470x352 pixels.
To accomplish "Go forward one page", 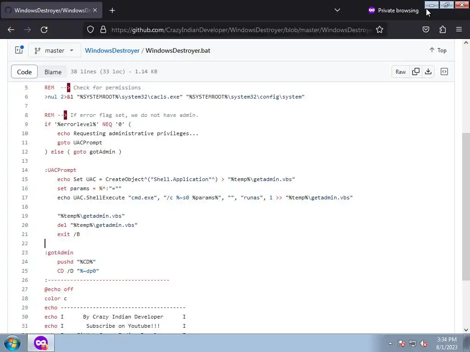I will (28, 30).
